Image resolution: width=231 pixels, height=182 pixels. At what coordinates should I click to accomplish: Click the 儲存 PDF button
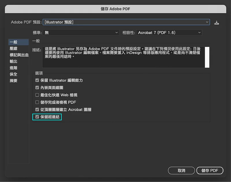(x=210, y=170)
